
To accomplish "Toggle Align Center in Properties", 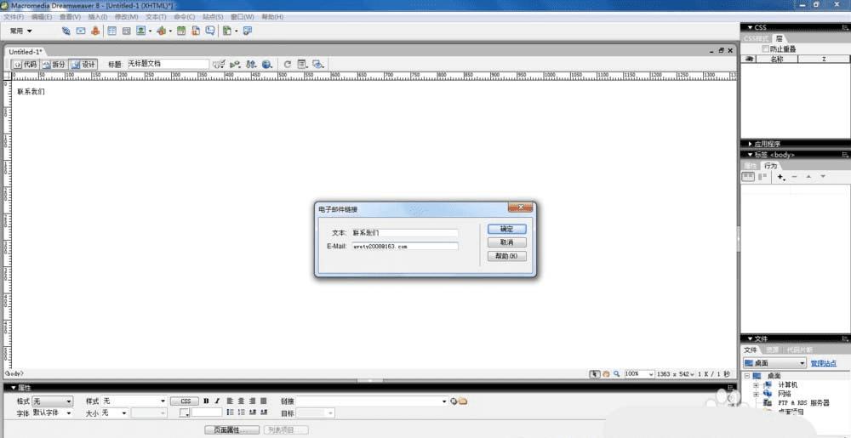I will pos(241,401).
